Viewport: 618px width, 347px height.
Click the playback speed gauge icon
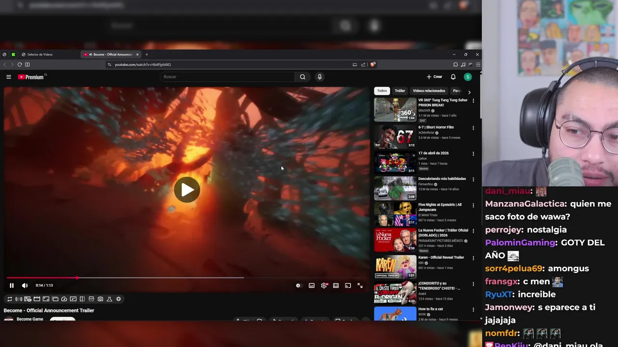[64, 299]
